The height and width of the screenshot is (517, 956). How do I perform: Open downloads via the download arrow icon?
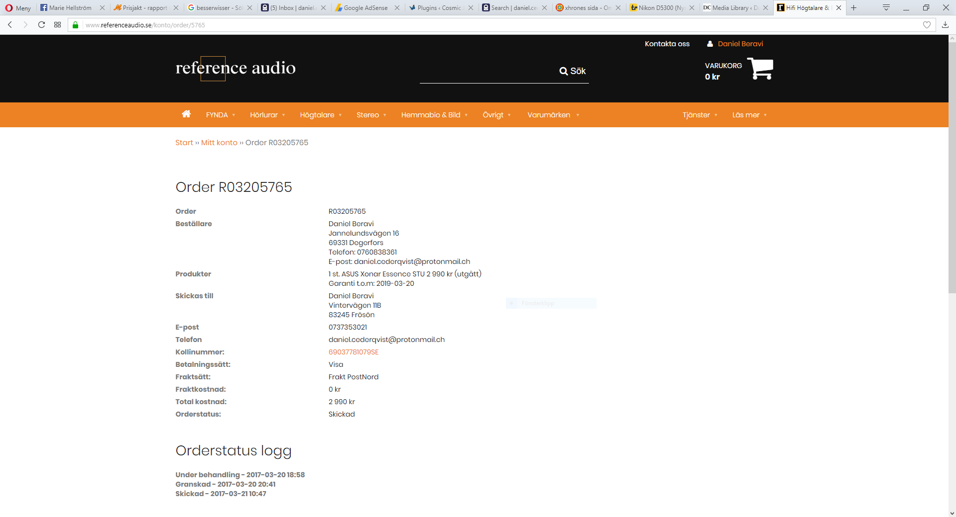(945, 25)
